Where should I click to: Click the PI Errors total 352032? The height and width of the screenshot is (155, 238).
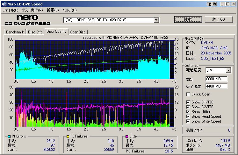tap(49, 150)
